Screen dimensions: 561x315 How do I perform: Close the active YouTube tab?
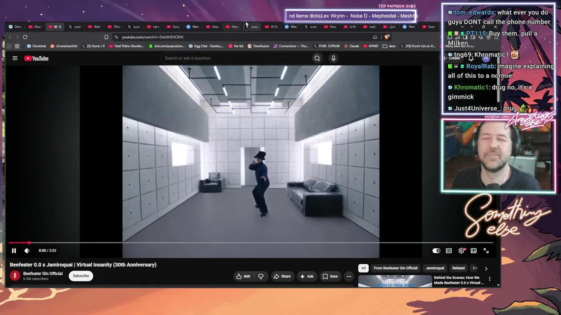click(x=60, y=27)
